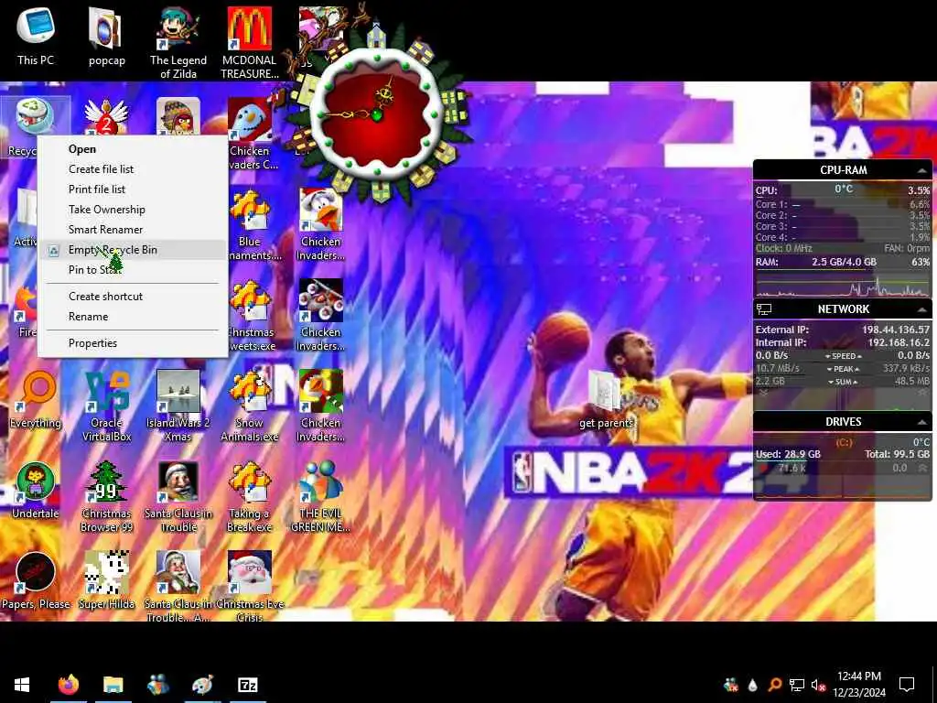937x703 pixels.
Task: Select the Papers, Please desktop icon
Action: coord(36,581)
